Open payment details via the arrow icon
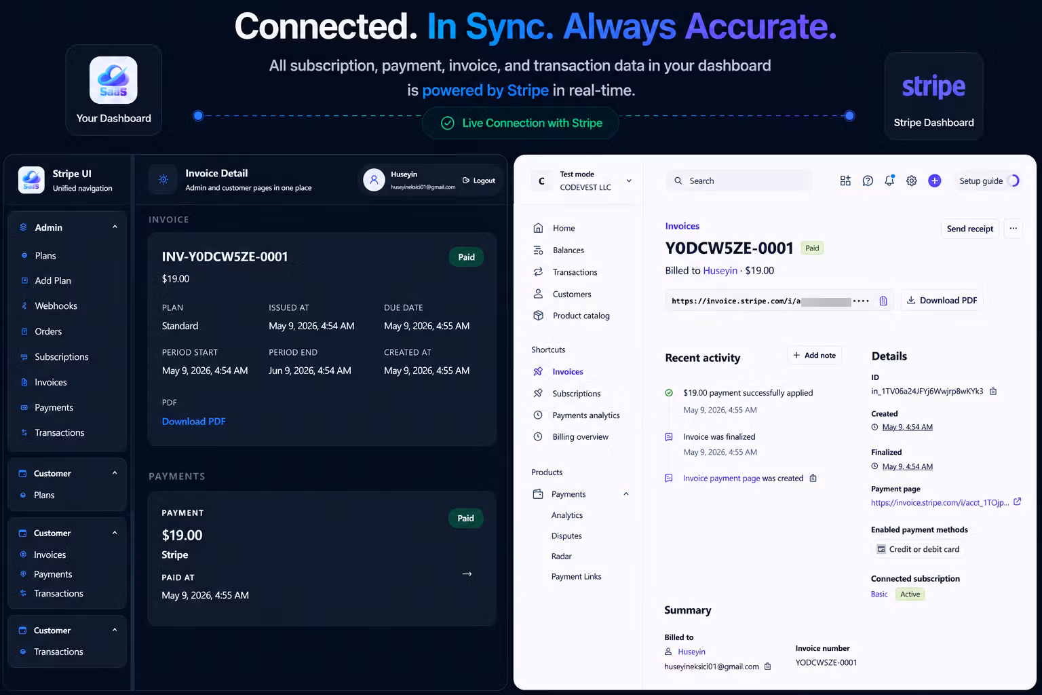The image size is (1042, 695). coord(467,574)
